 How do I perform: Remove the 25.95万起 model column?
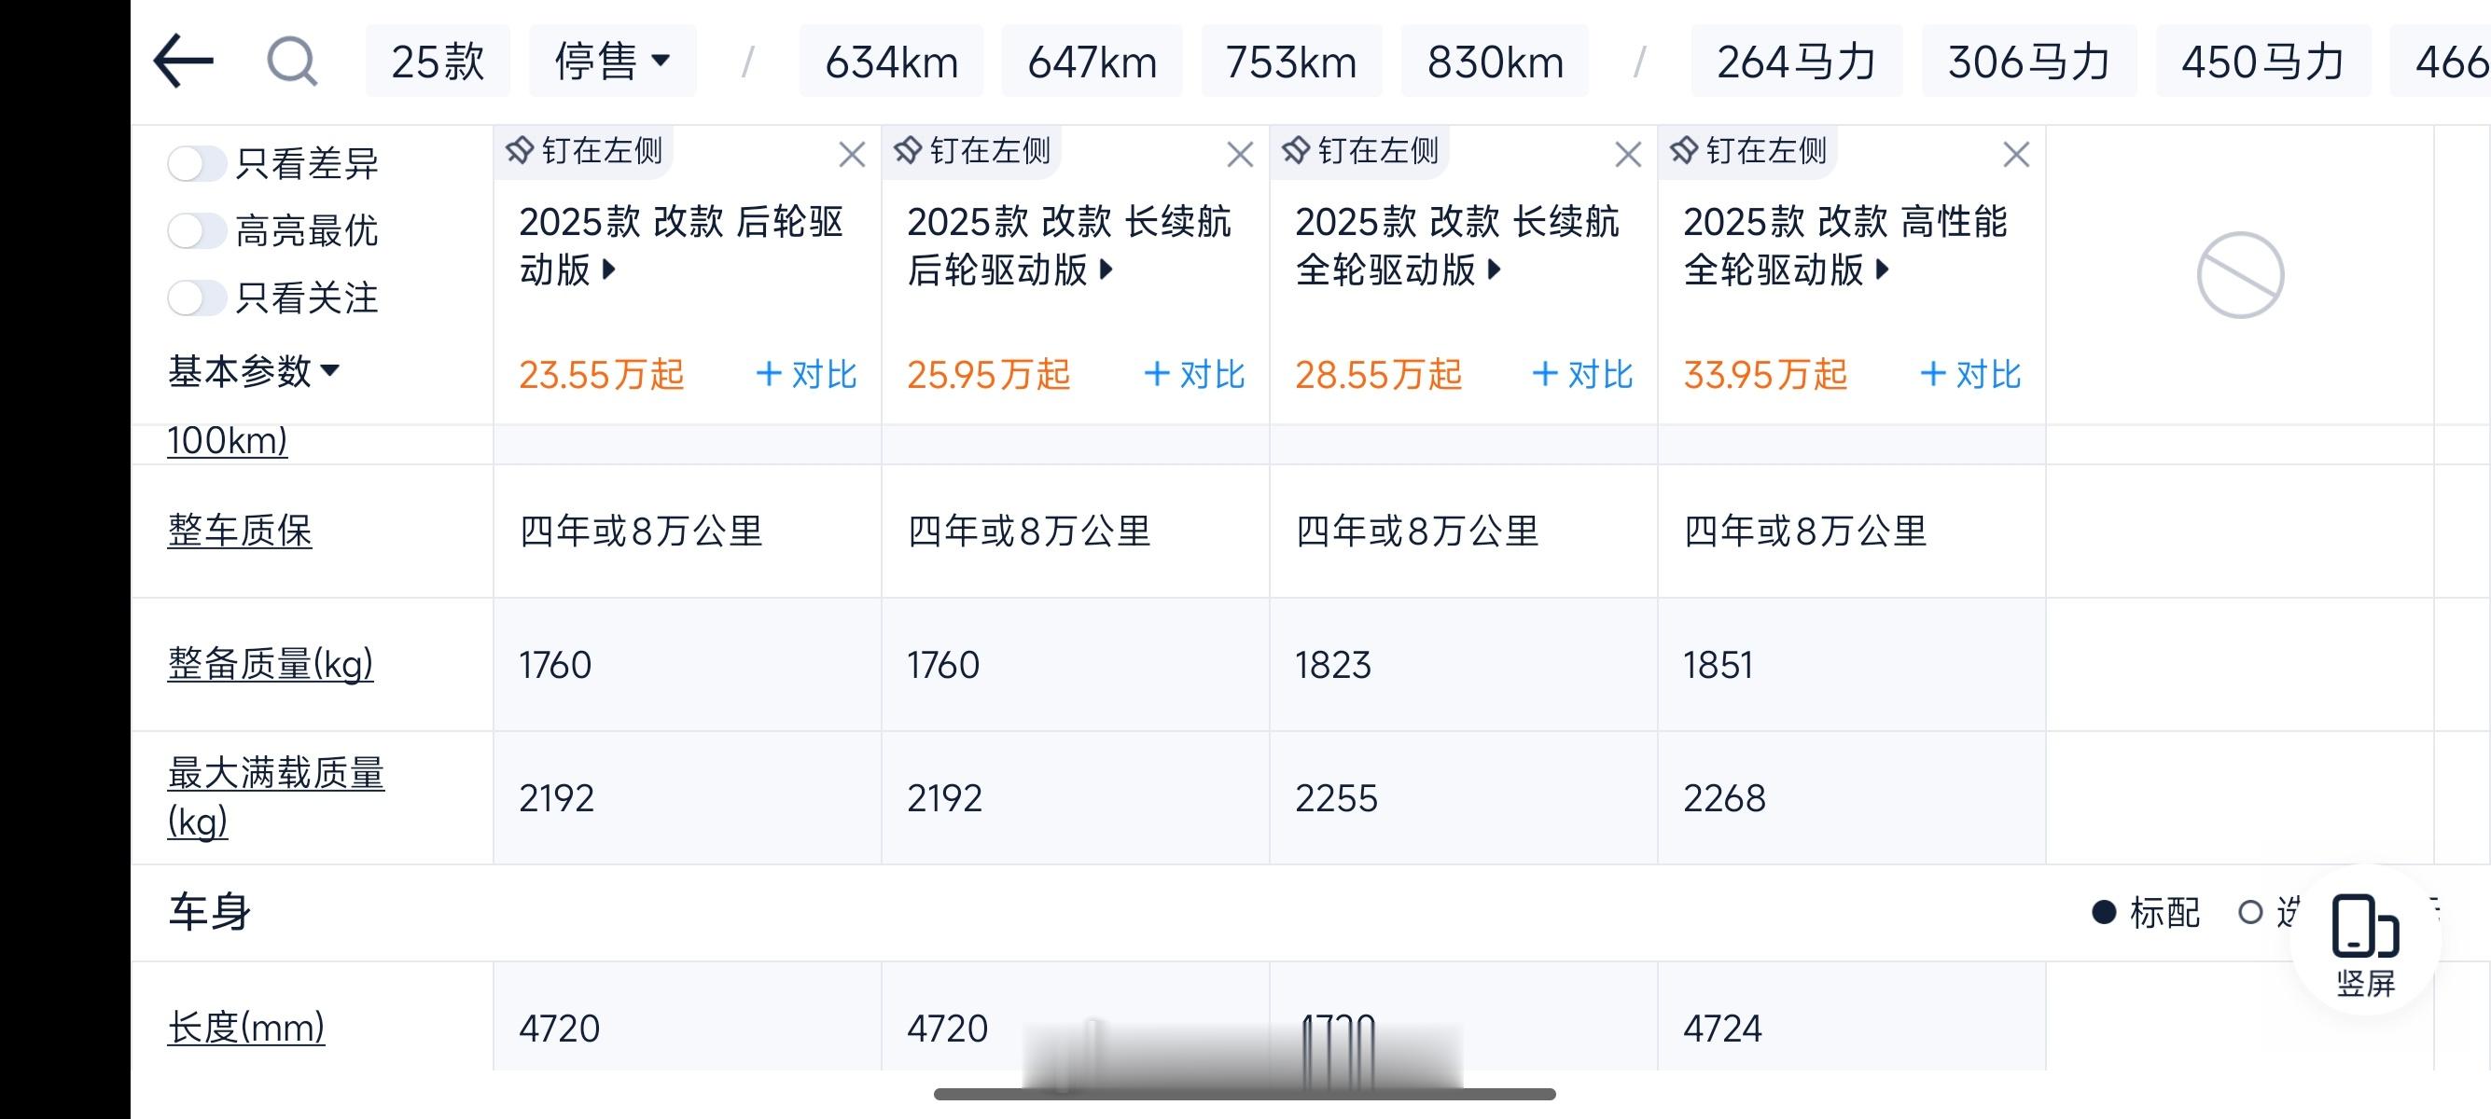tap(1240, 155)
